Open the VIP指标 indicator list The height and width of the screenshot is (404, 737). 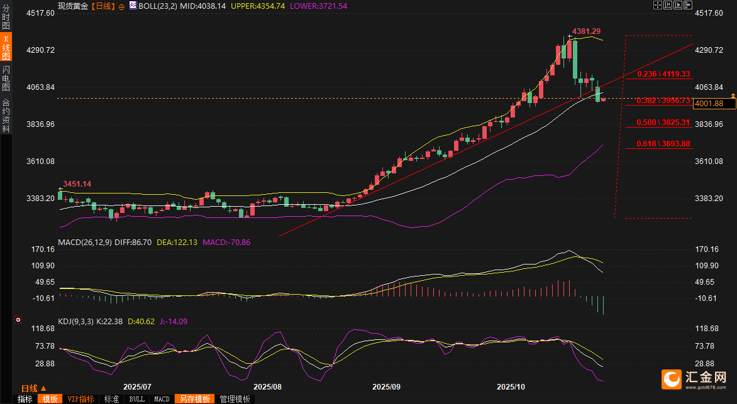pos(80,399)
